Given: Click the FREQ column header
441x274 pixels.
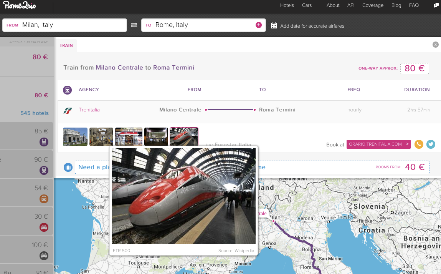Looking at the screenshot, I should pyautogui.click(x=353, y=90).
